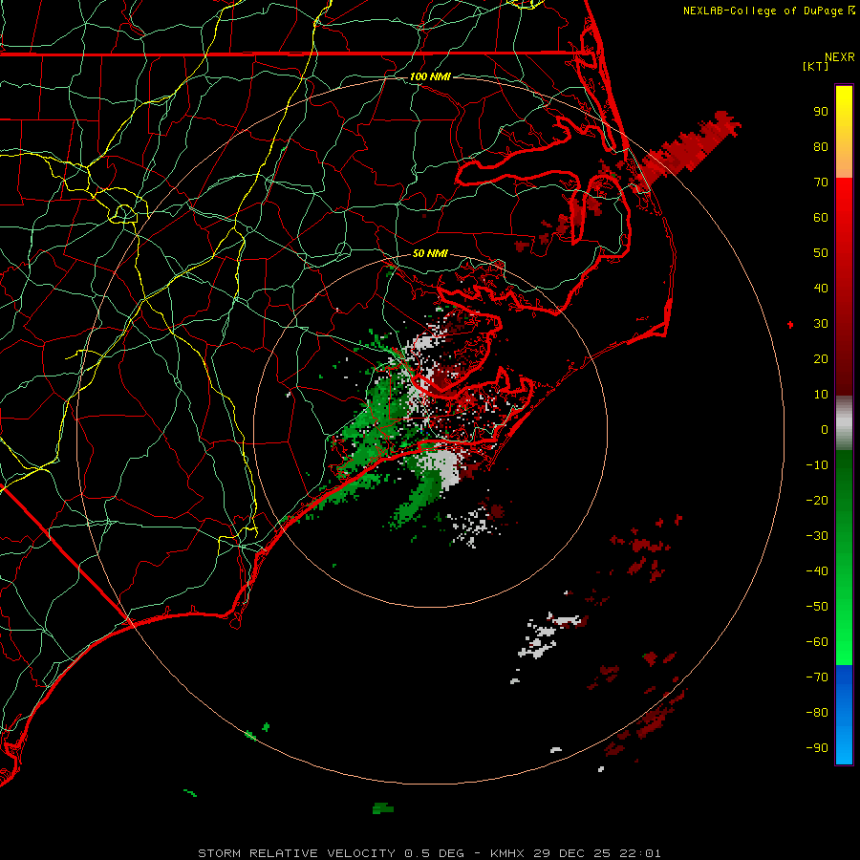Click the 10 value on the velocity scale

tap(821, 395)
